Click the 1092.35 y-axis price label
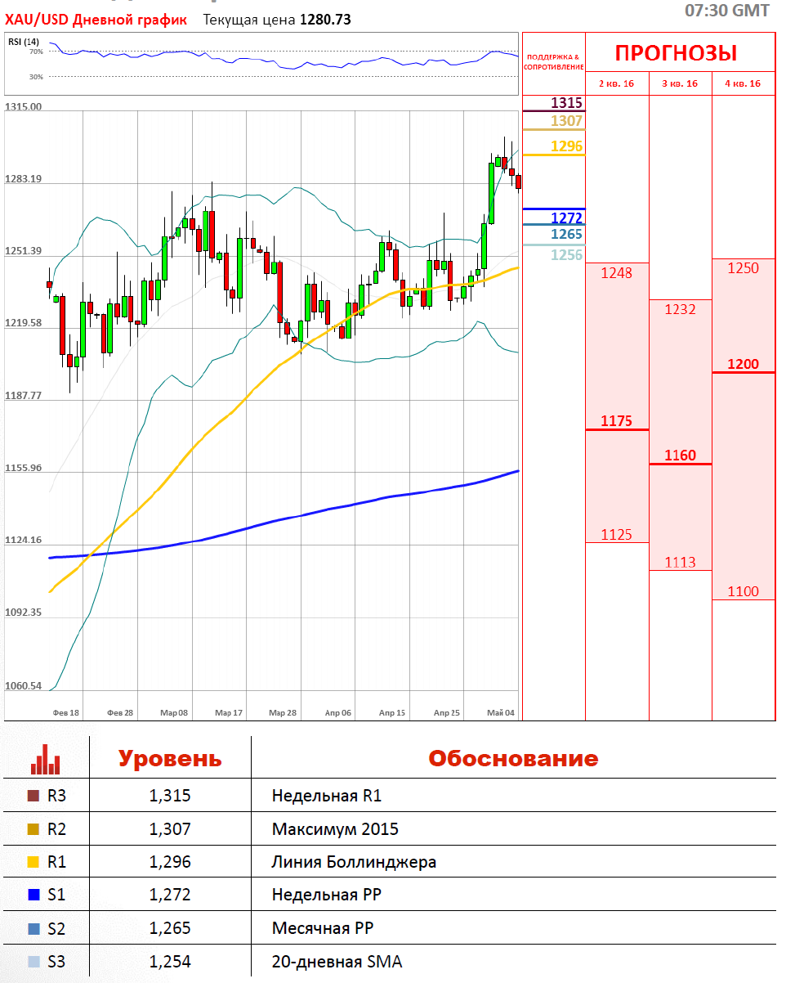795x983 pixels. pyautogui.click(x=23, y=613)
